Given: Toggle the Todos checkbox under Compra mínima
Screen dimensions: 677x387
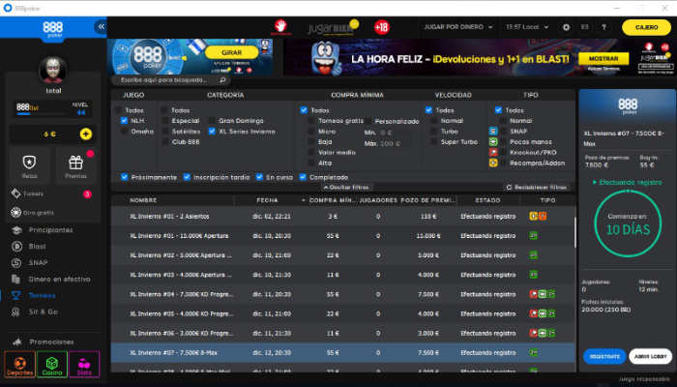Looking at the screenshot, I should [304, 110].
